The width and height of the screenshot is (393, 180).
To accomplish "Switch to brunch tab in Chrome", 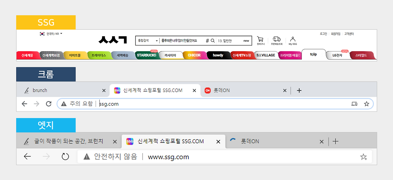I will 64,90.
